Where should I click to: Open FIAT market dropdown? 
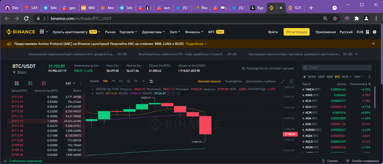[359, 77]
